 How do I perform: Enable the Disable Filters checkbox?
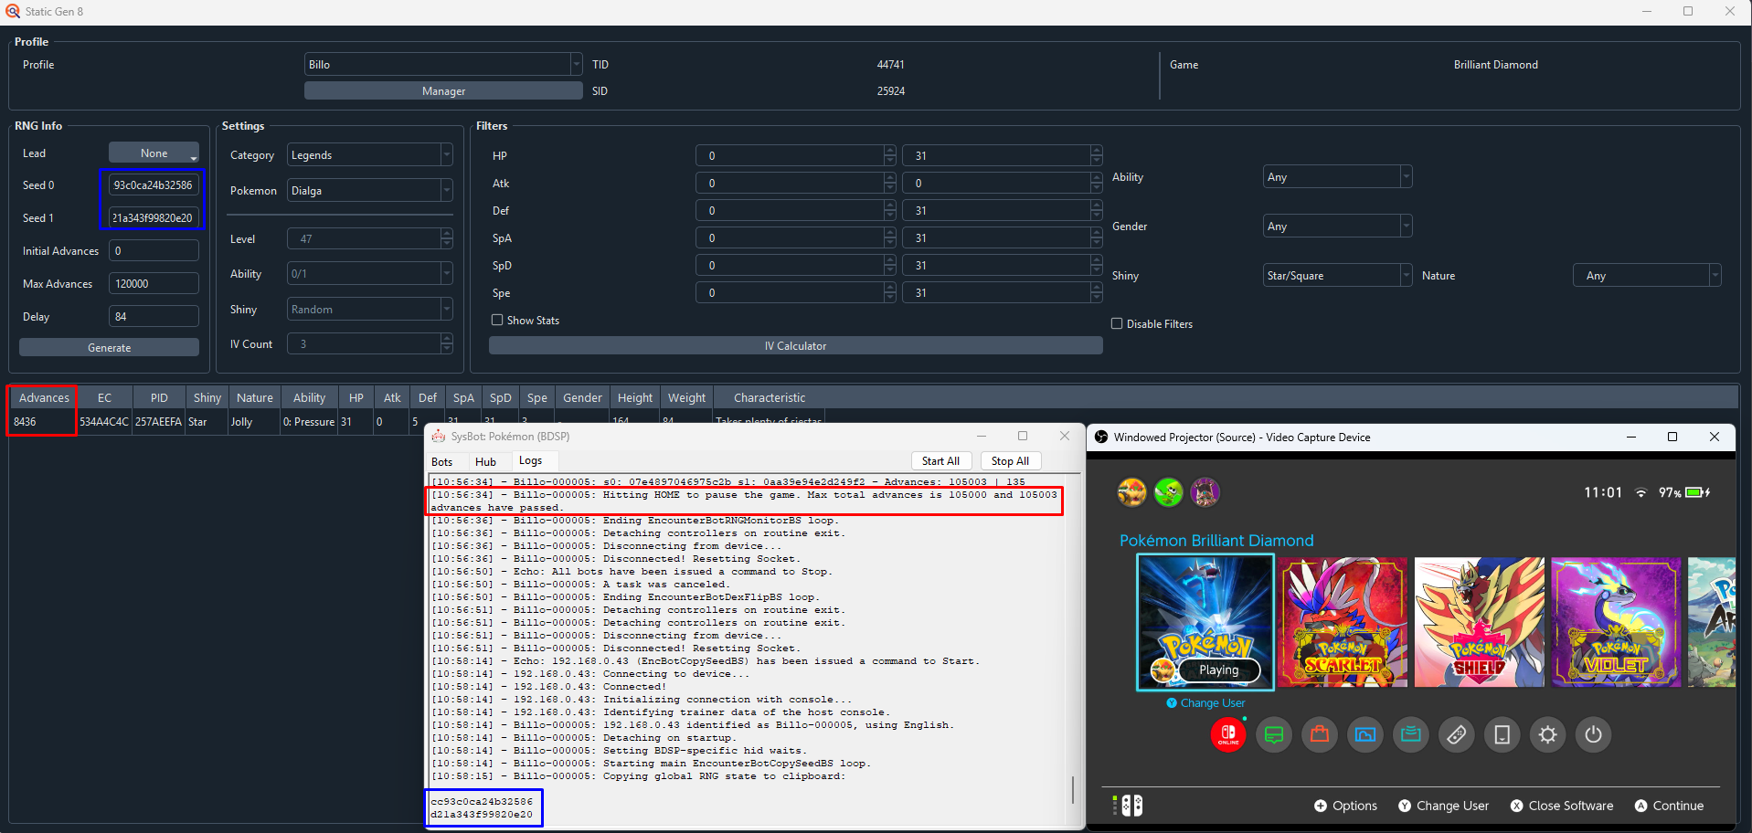pos(1117,323)
